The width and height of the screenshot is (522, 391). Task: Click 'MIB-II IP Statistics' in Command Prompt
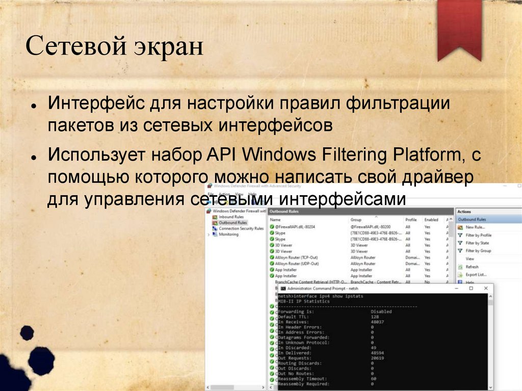pos(304,301)
